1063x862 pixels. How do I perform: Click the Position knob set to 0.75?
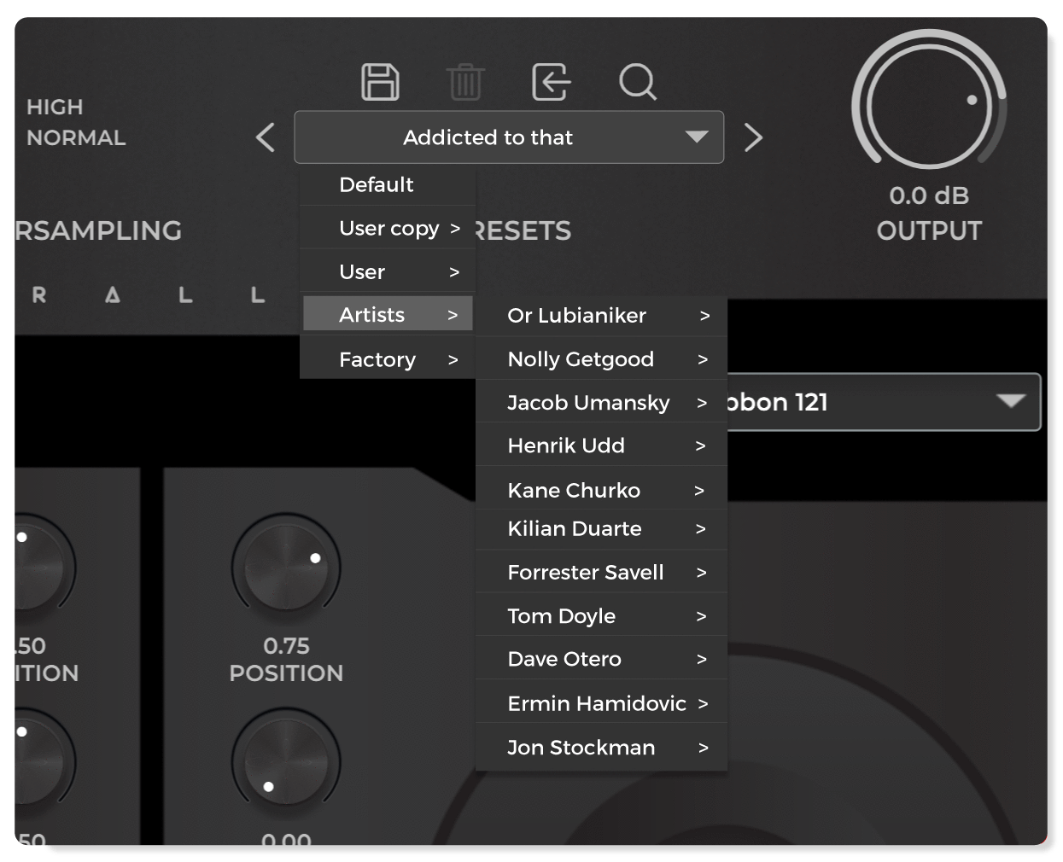286,568
